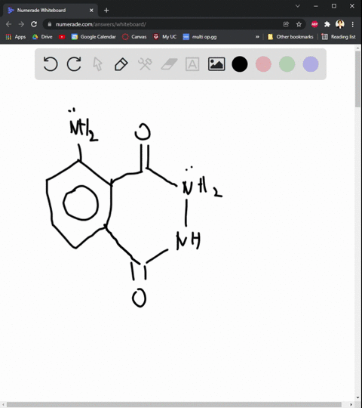Open the Chrome extensions puzzle menu
This screenshot has width=362, height=408.
(x=327, y=24)
